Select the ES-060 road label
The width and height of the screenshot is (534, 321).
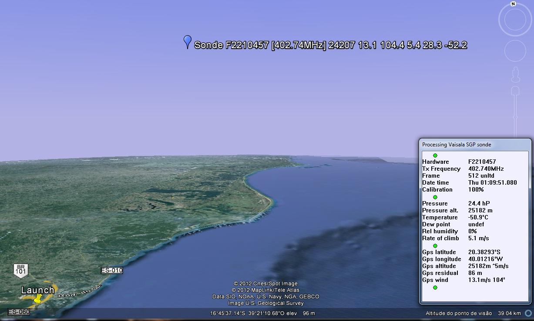(x=19, y=312)
